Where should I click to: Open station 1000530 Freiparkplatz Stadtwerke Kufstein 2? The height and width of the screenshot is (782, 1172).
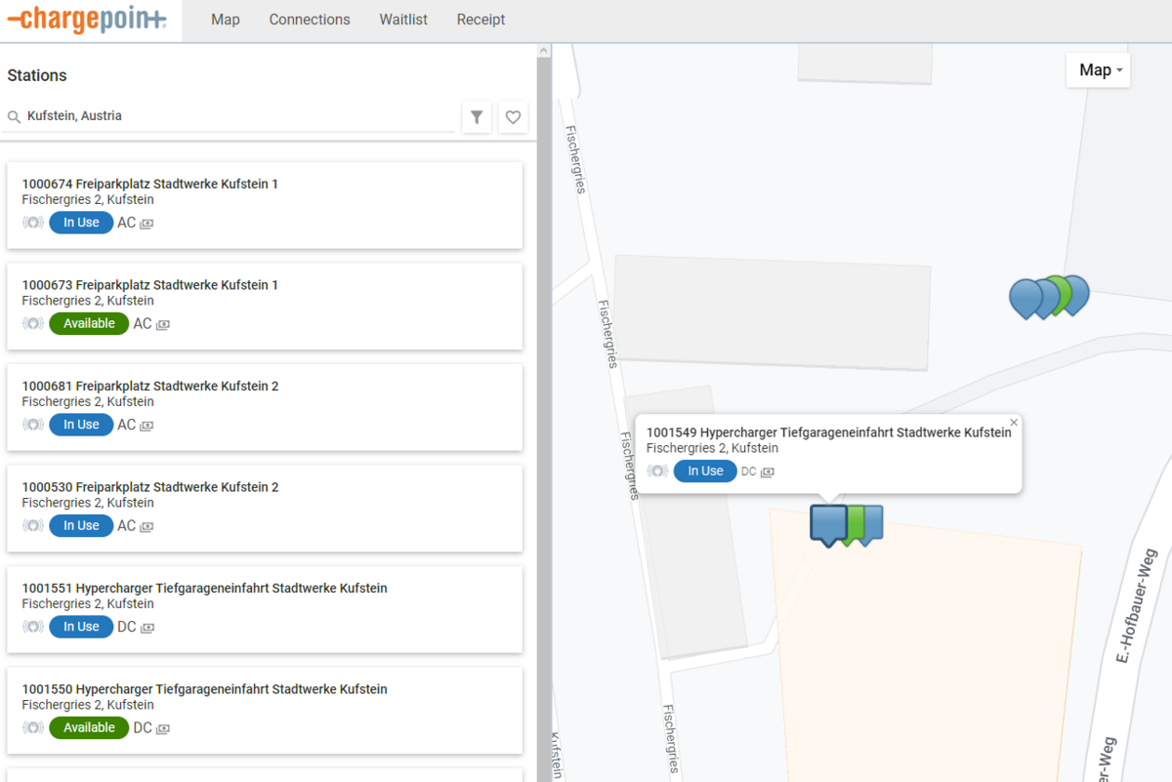(265, 508)
